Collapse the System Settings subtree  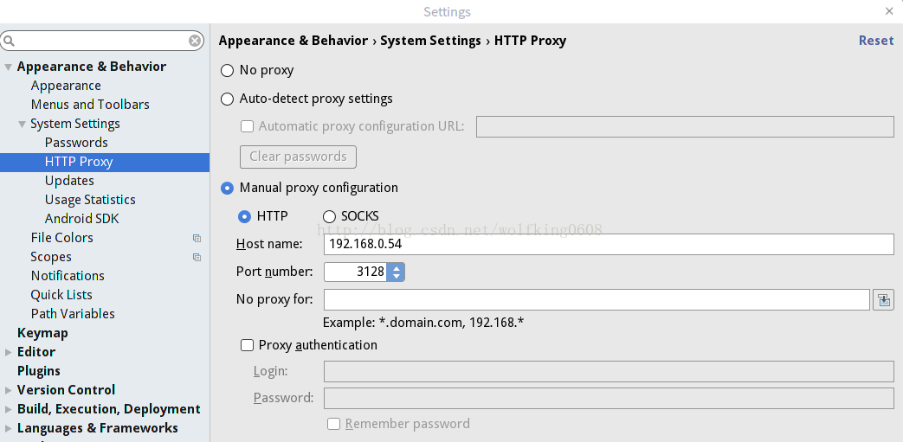point(23,124)
